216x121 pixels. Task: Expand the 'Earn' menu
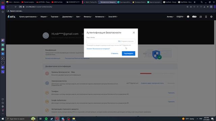(78, 17)
